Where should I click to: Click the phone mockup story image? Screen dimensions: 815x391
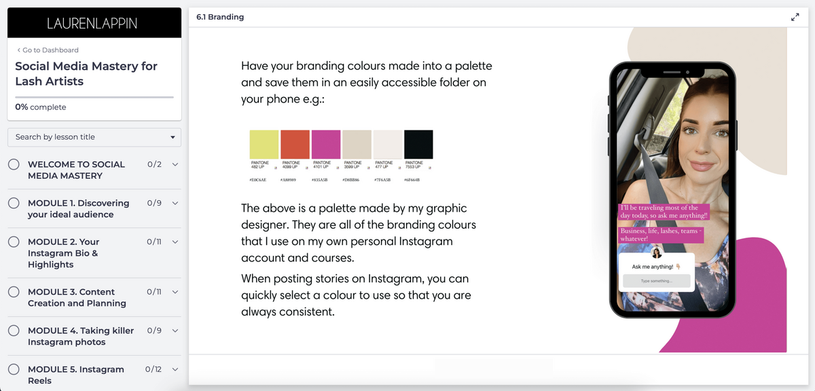click(671, 190)
